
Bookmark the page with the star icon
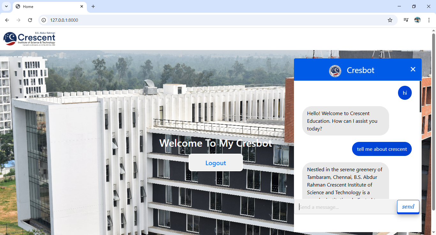(390, 20)
